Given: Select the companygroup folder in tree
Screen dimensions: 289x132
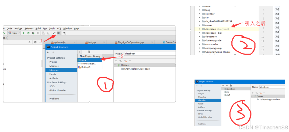Looking at the screenshot, I should tap(213, 48).
